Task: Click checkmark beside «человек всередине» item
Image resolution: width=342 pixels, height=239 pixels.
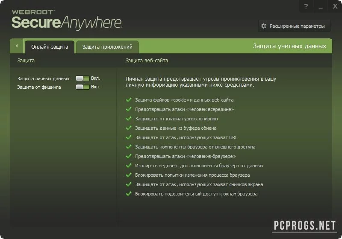Action: (x=129, y=109)
